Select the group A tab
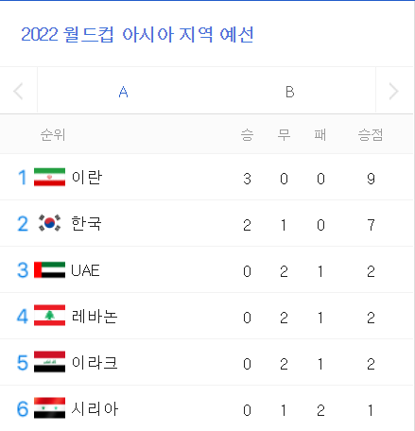This screenshot has height=431, width=415. [x=123, y=92]
